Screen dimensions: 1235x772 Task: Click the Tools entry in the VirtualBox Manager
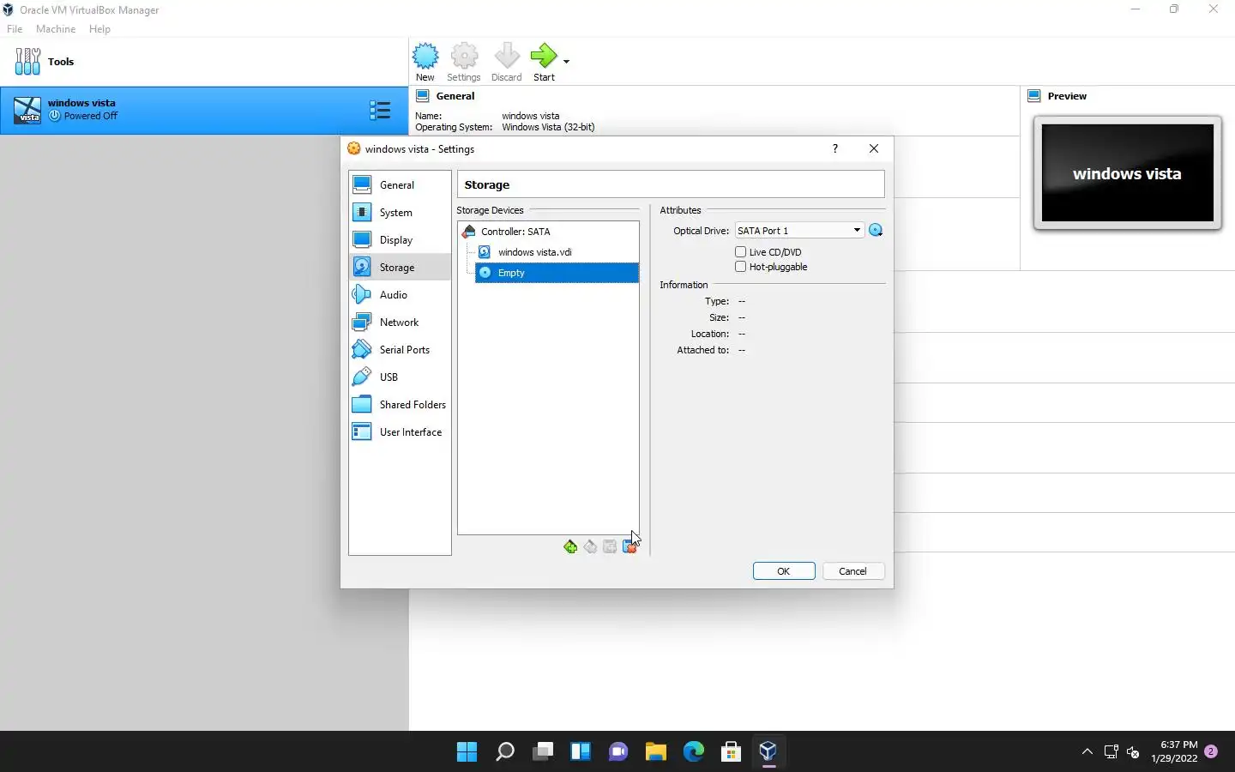(x=204, y=62)
